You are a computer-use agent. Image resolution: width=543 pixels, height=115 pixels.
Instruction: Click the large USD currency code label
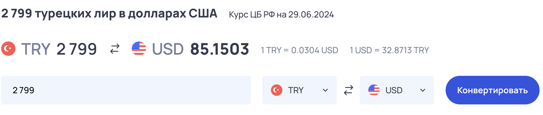click(168, 49)
